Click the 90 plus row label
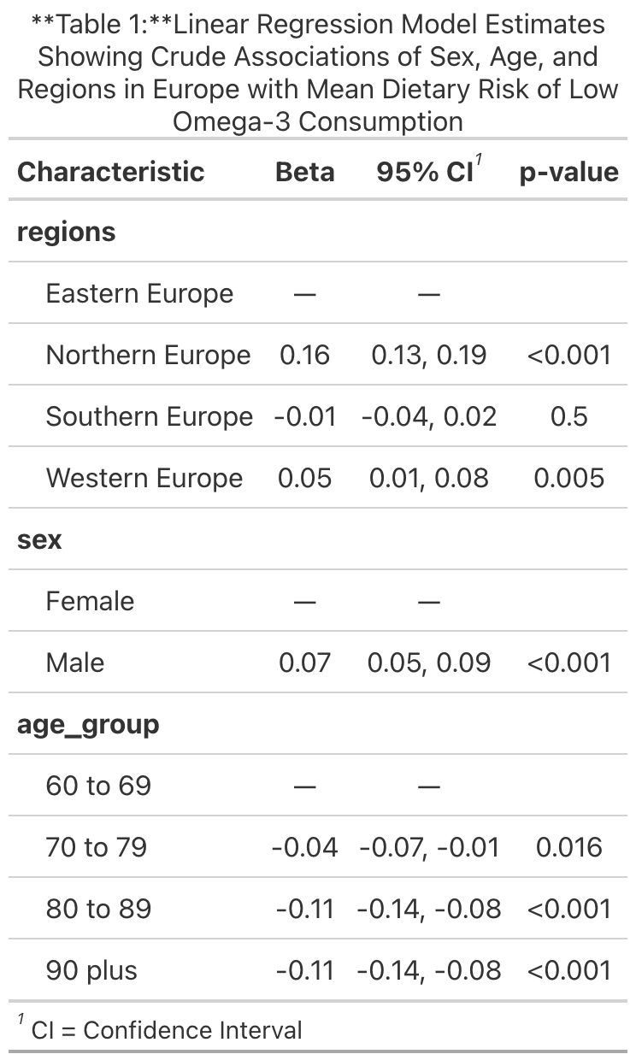 tap(91, 970)
